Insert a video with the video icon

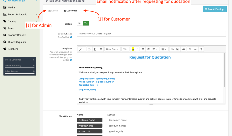coord(183,49)
